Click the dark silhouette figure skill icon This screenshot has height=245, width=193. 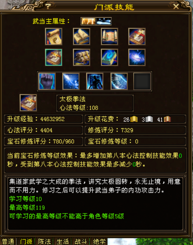click(95, 81)
